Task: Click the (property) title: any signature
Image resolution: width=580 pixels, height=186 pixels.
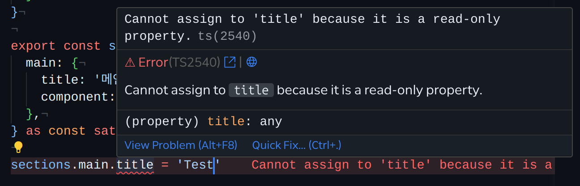Action: (x=203, y=121)
